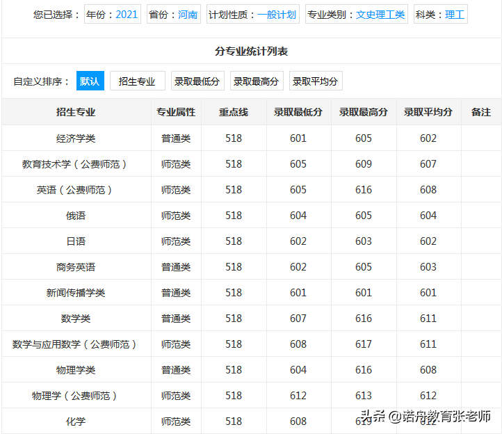This screenshot has width=502, height=434.
Task: Open the 计划性质 一般计划 selection
Action: pyautogui.click(x=253, y=14)
